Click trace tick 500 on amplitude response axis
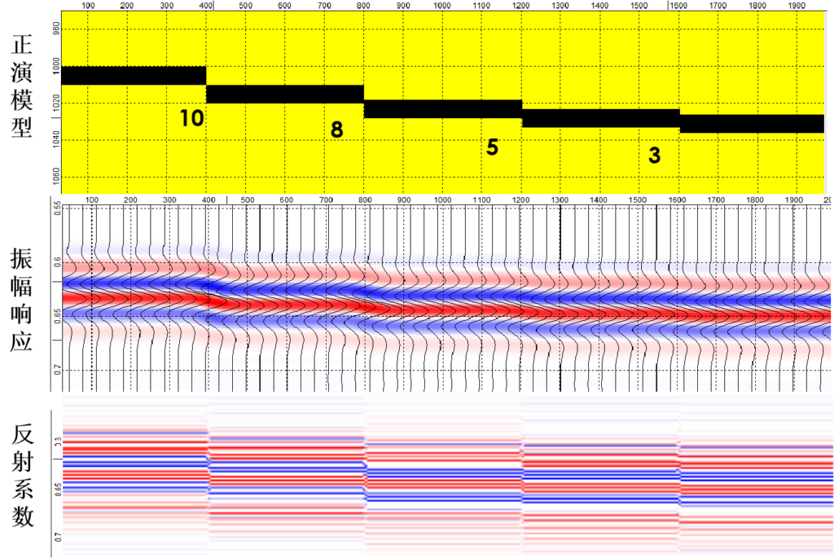Screen dimensions: 834x558 tap(248, 200)
